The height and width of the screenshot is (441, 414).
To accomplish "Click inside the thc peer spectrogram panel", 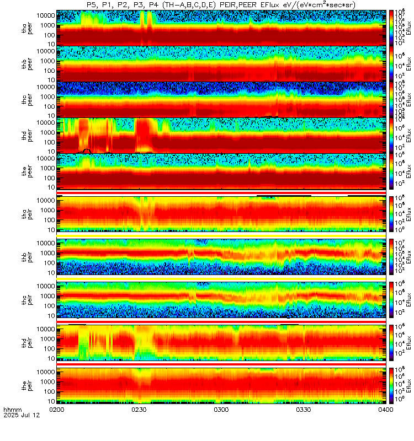I will pos(221,99).
